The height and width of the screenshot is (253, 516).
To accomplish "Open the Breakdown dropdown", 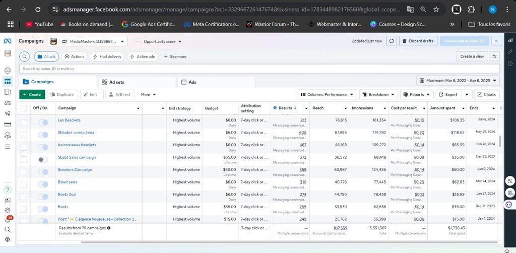I will (x=378, y=94).
